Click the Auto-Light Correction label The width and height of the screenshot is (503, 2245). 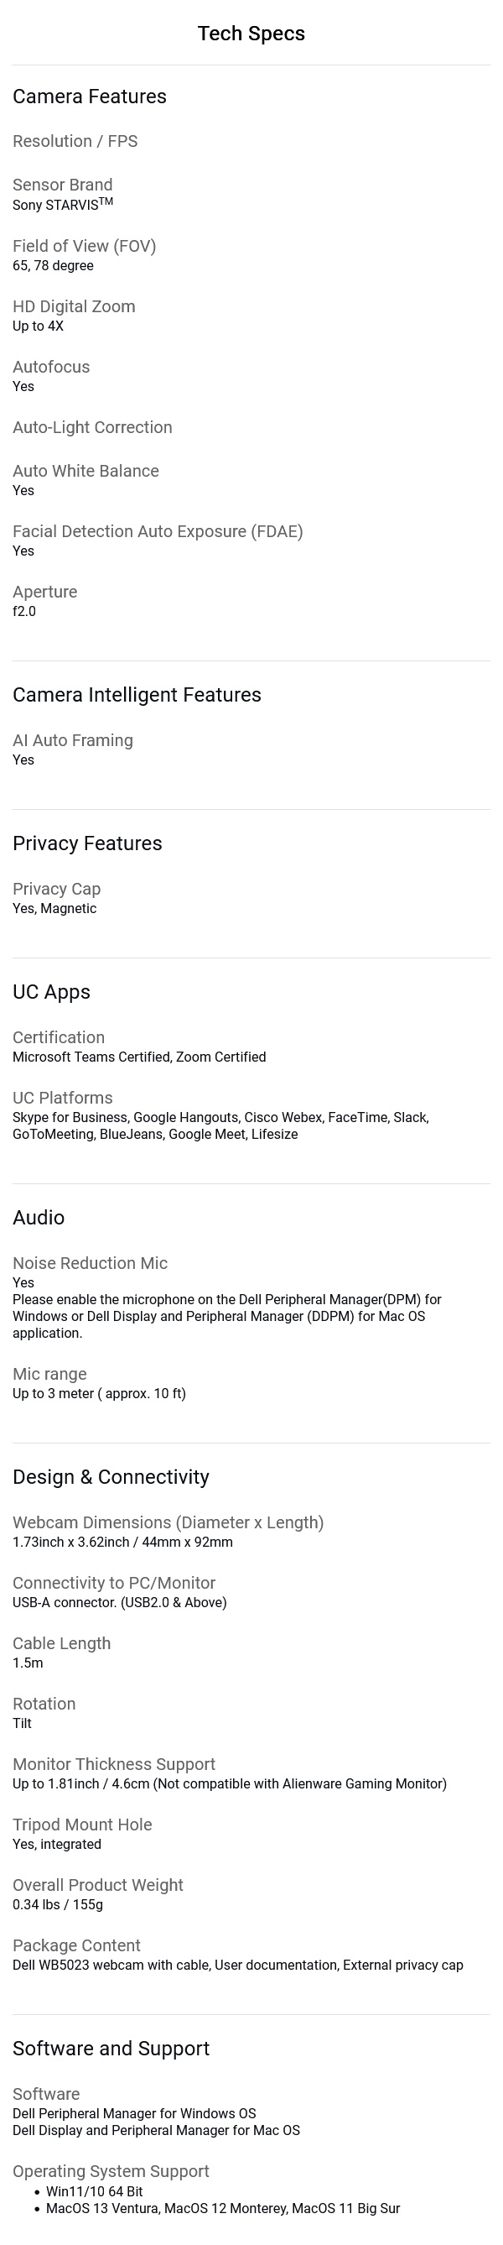(92, 427)
